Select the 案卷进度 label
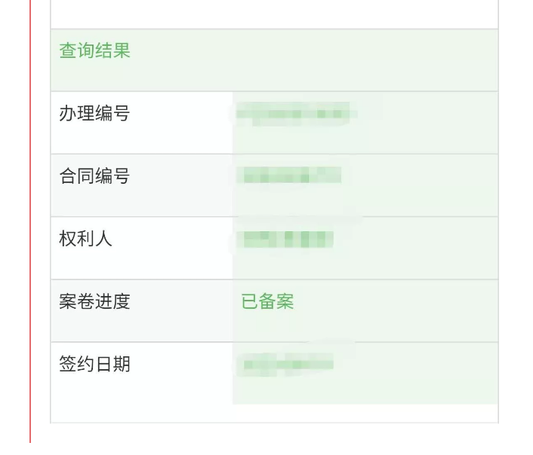533x455 pixels. (94, 301)
